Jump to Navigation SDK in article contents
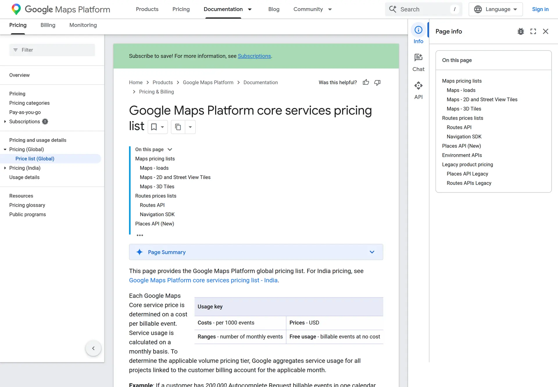This screenshot has height=387, width=558. coord(157,215)
